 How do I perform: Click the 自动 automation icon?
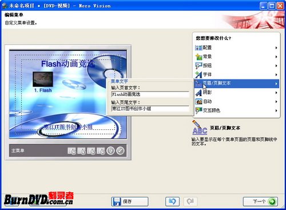coord(198,101)
